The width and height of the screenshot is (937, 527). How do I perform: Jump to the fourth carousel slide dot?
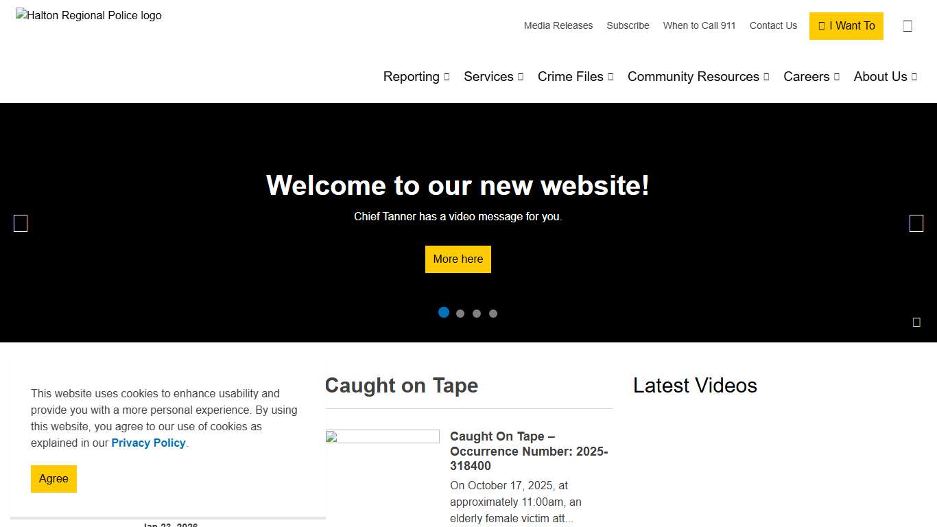tap(493, 314)
